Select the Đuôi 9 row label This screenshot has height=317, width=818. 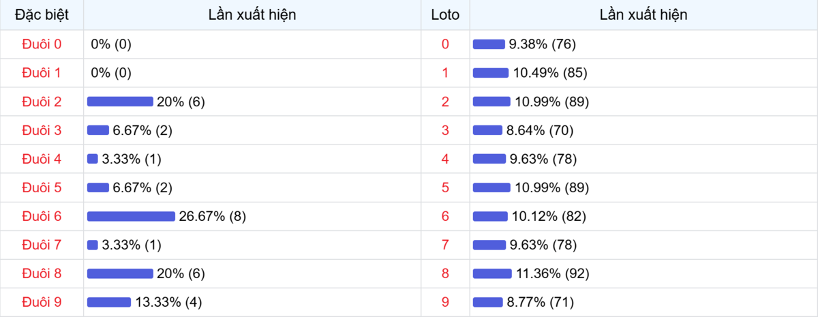(42, 302)
